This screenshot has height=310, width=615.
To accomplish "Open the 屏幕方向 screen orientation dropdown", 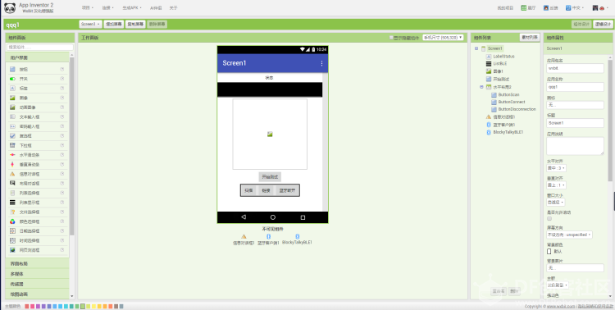I will (x=569, y=235).
